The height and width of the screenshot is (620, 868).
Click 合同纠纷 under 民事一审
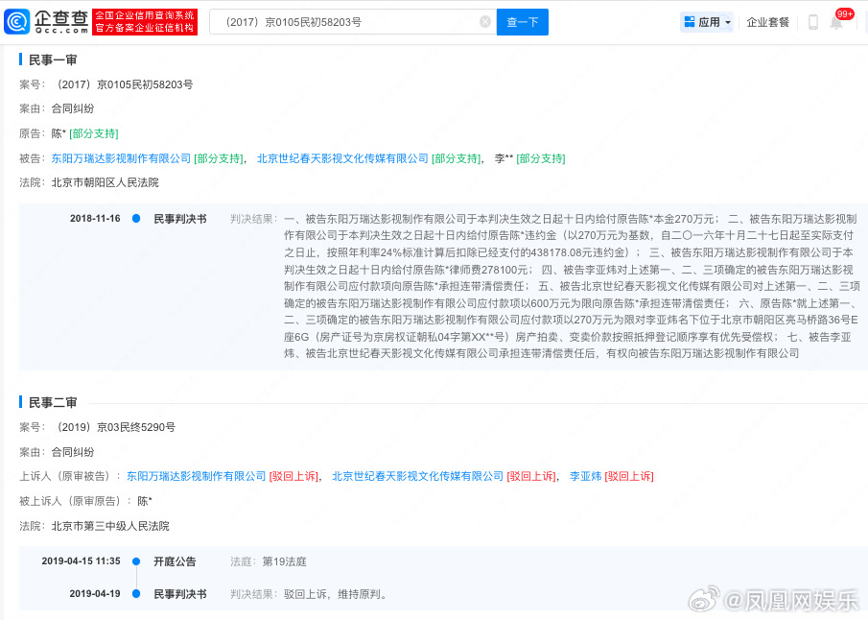pyautogui.click(x=73, y=108)
